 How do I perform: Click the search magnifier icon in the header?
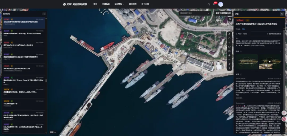tap(209, 5)
